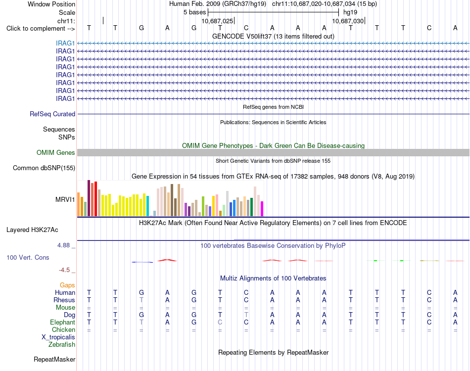Screen dimensions: 470x371
Task: Click 'Click to complement -->' label
Action: point(41,29)
